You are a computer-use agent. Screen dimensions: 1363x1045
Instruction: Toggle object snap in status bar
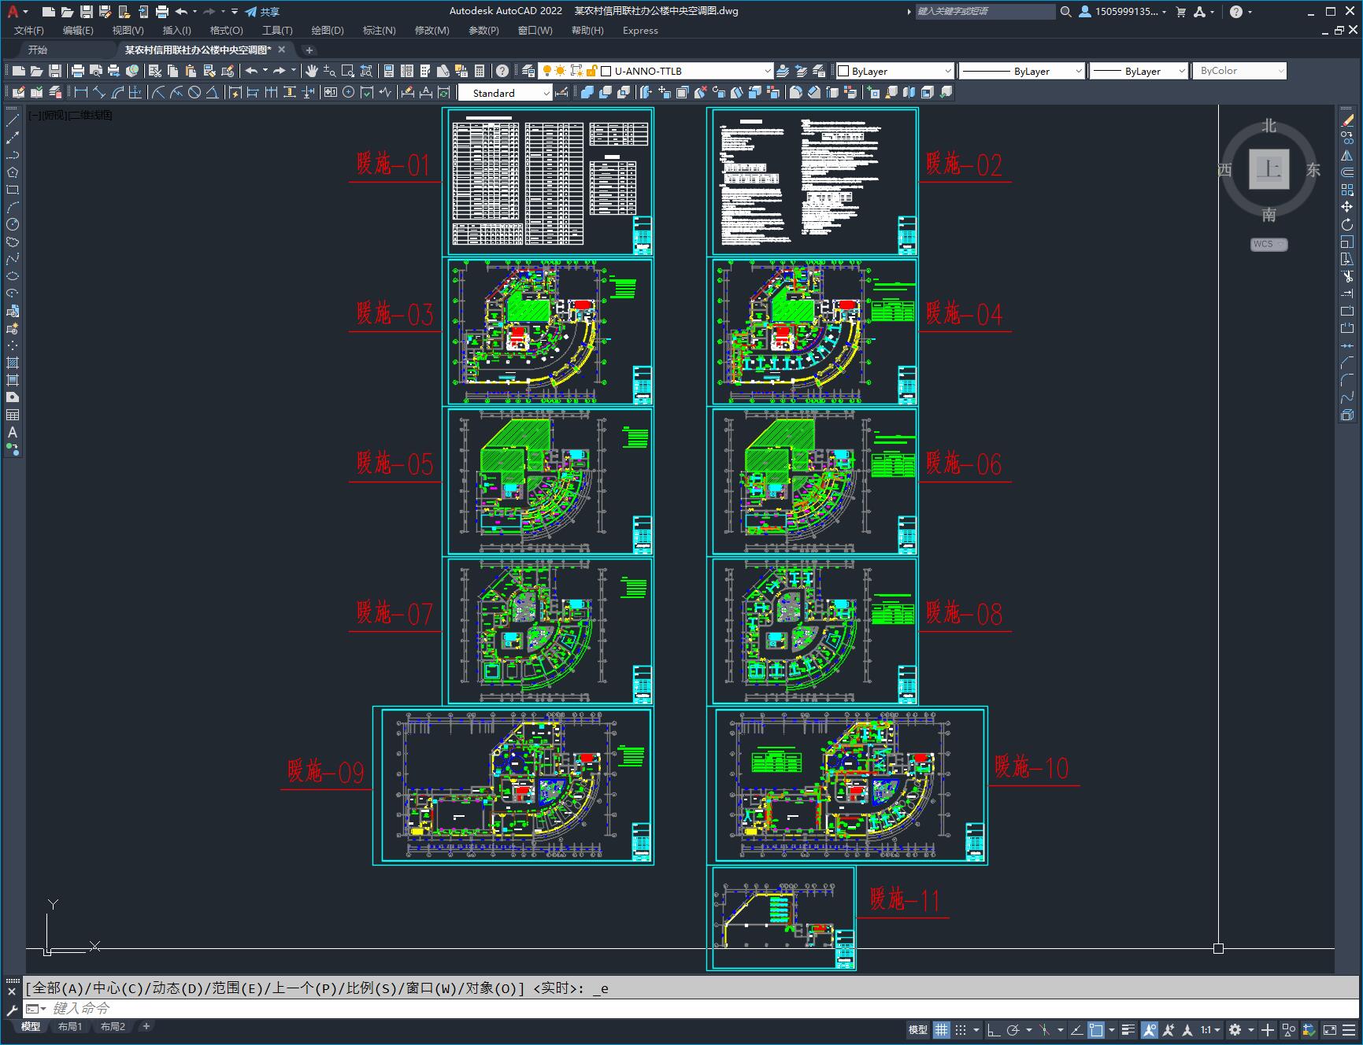(x=1096, y=1029)
